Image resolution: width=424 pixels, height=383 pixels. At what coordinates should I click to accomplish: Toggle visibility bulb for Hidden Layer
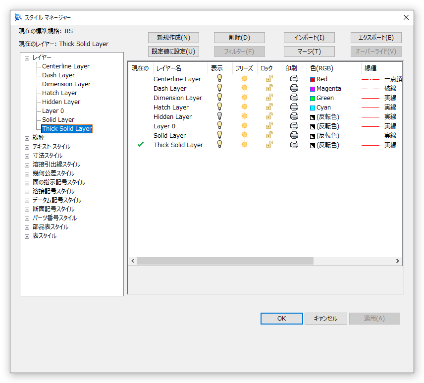[219, 116]
